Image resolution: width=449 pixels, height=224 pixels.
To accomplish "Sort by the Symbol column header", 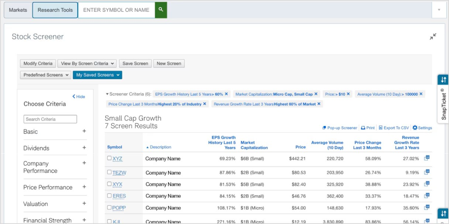I will click(x=114, y=147).
